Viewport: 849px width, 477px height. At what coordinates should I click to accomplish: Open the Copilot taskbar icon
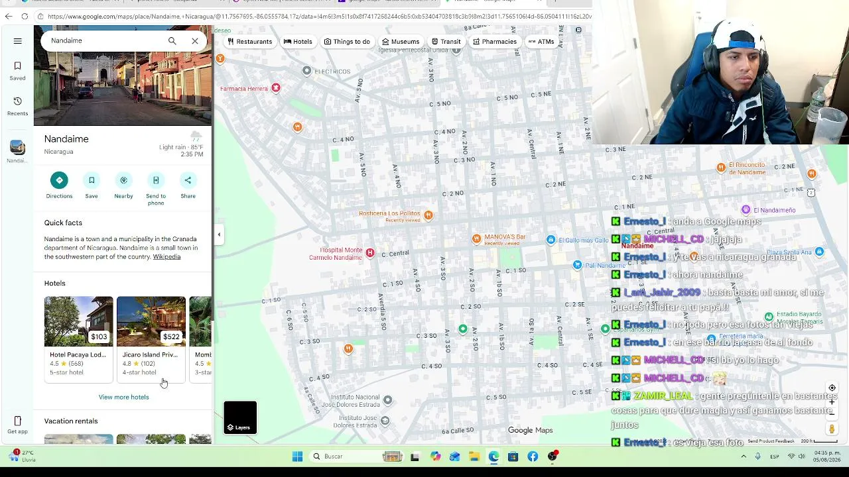(x=435, y=456)
